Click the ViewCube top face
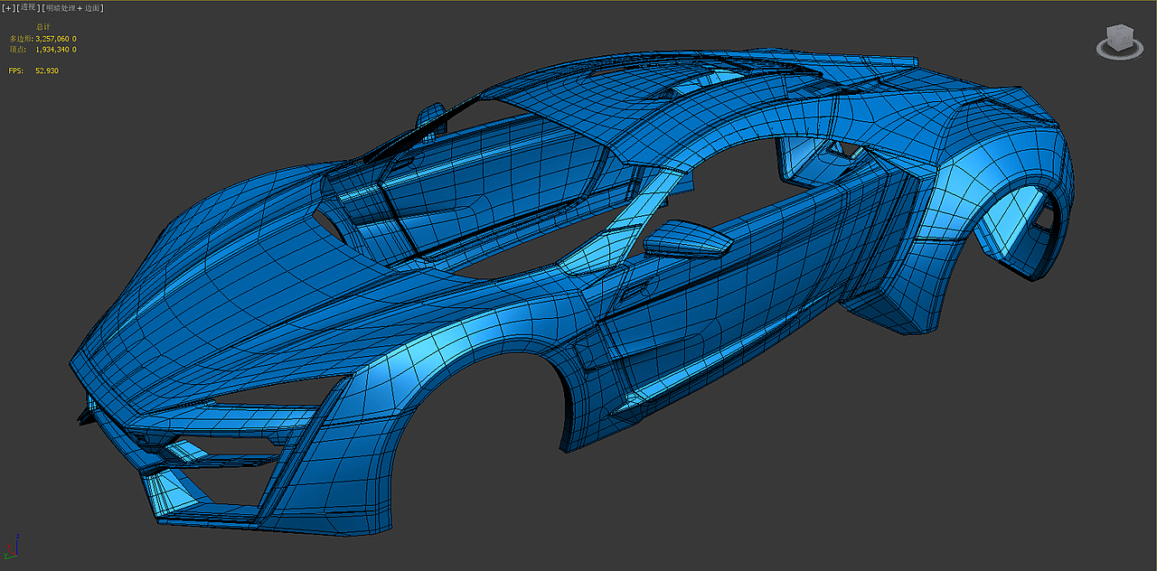Screen dimensions: 1157x571 tap(1119, 29)
